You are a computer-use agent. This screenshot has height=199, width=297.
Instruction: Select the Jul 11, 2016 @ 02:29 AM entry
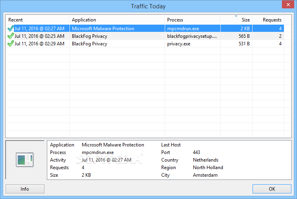(39, 44)
